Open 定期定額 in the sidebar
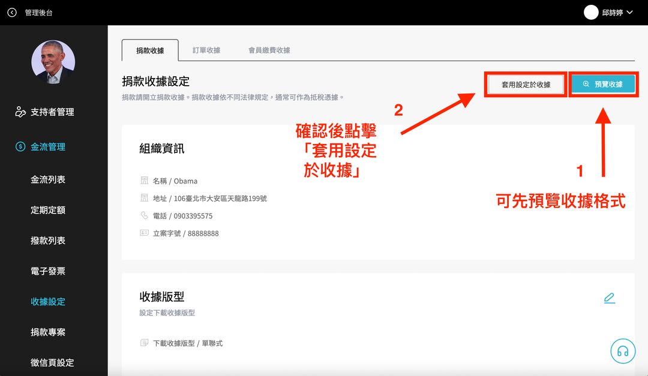The width and height of the screenshot is (648, 376). click(x=48, y=210)
